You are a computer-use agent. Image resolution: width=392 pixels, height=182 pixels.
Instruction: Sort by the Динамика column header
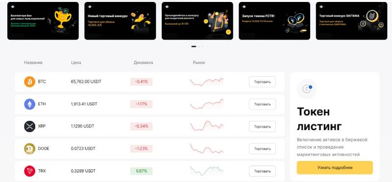click(x=143, y=63)
